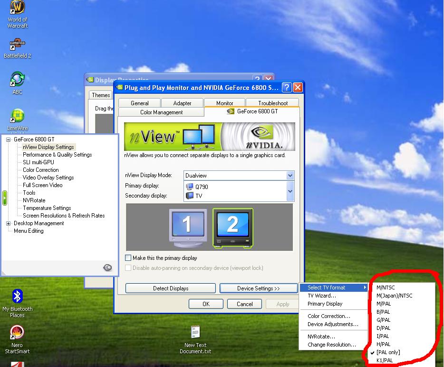The width and height of the screenshot is (444, 367).
Task: Click green side handle of tree panel
Action: 5,198
